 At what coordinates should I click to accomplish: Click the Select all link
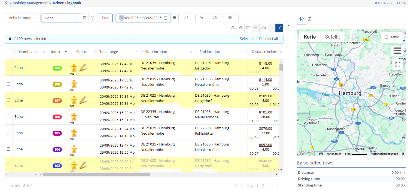(247, 39)
